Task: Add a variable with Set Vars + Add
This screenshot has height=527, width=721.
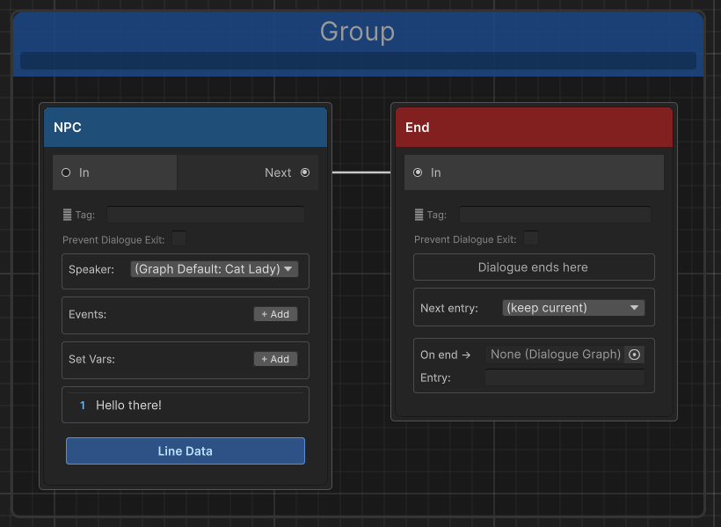Action: point(275,359)
